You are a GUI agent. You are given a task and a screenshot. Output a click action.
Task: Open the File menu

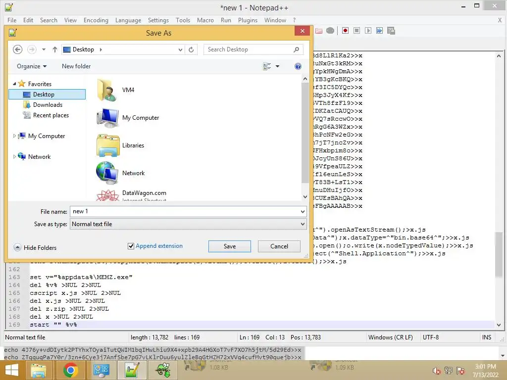point(12,20)
